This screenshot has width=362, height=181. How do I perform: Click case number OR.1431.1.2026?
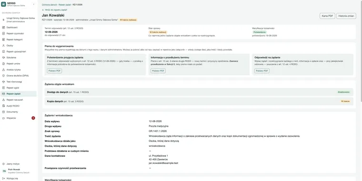pos(158,131)
